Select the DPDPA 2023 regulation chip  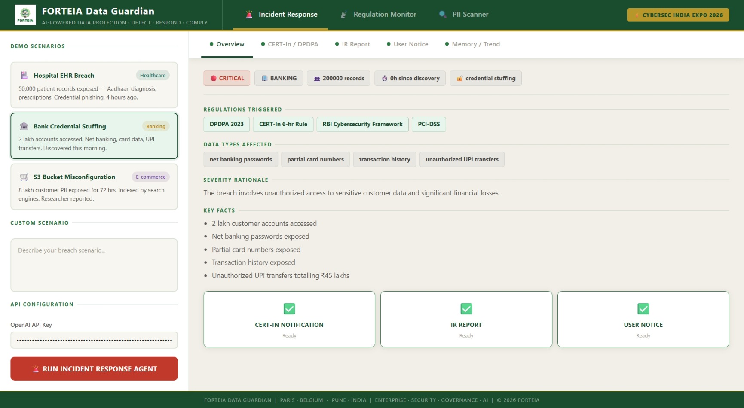coord(227,125)
